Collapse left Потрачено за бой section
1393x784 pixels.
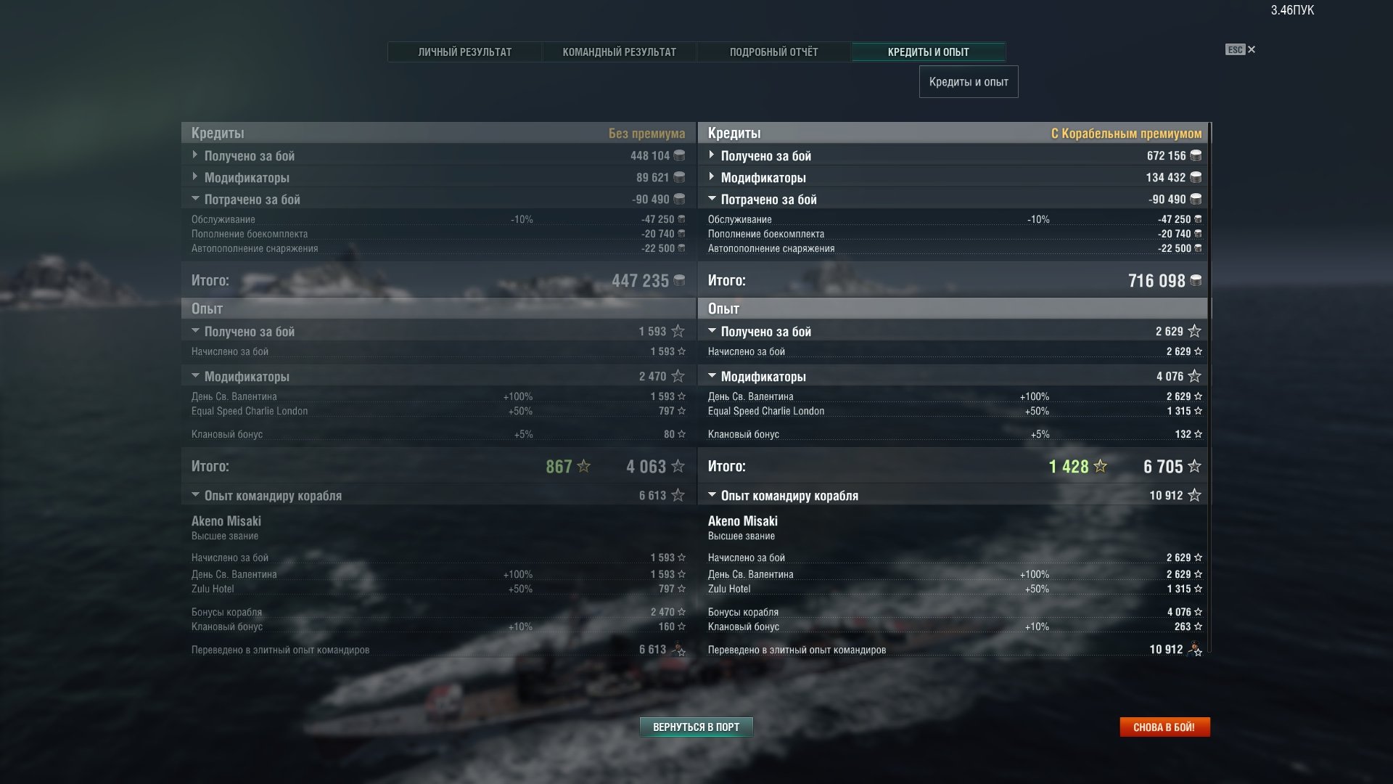click(438, 199)
